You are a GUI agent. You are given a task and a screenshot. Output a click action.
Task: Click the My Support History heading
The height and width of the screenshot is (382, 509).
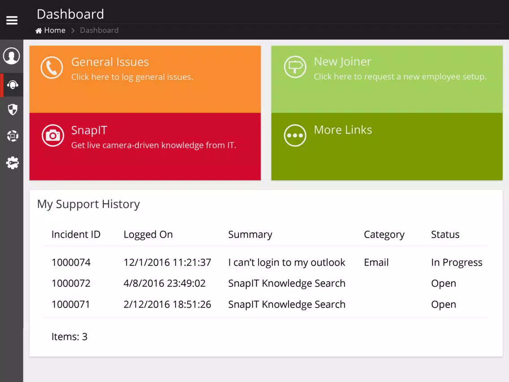88,204
